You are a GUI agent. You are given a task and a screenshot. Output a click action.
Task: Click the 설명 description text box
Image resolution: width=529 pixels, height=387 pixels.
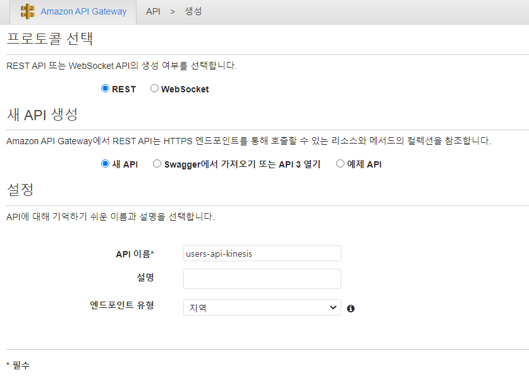point(262,279)
